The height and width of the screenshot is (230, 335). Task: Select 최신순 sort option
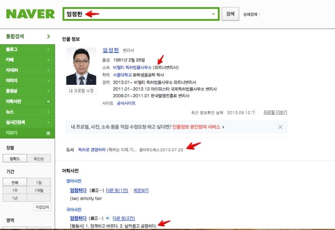[x=39, y=158]
